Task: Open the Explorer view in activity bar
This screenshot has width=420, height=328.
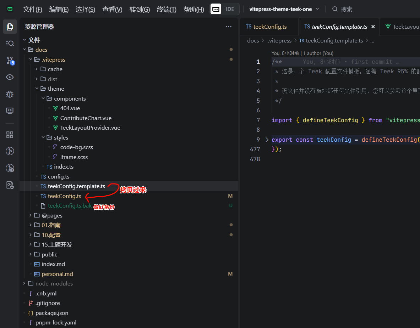Action: click(10, 27)
